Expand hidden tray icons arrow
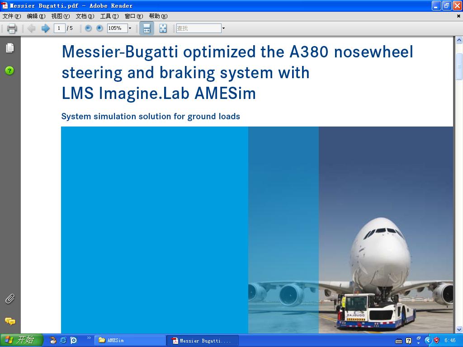 (428, 341)
